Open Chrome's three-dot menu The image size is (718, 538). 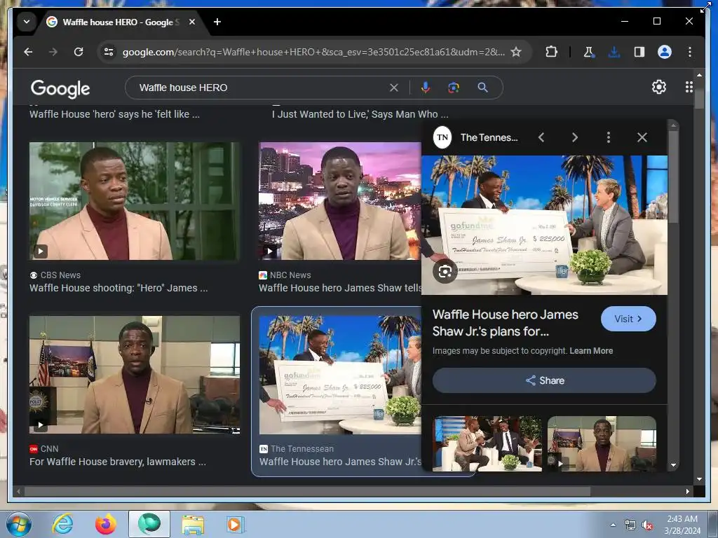click(690, 52)
